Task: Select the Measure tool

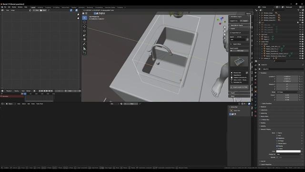Action: (x=84, y=48)
